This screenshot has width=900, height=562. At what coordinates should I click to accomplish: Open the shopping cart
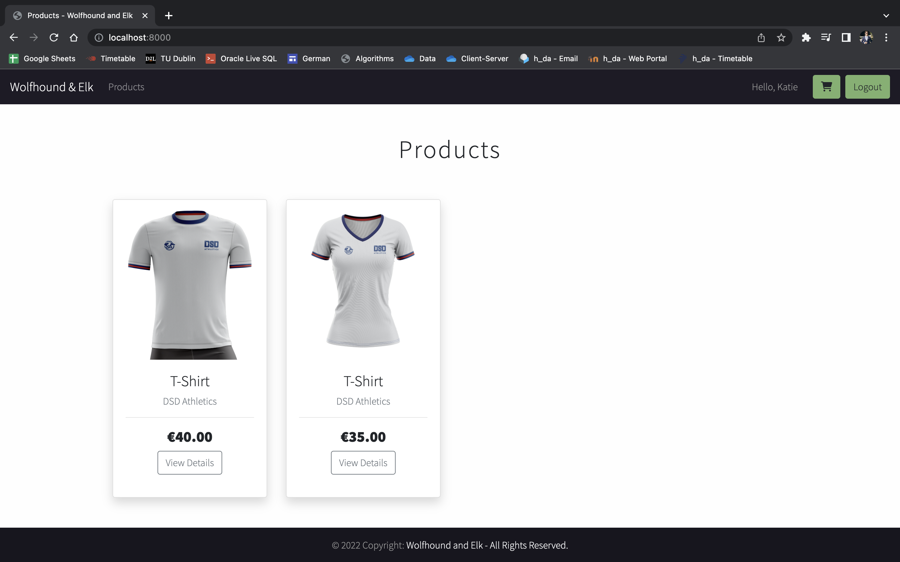(x=826, y=86)
